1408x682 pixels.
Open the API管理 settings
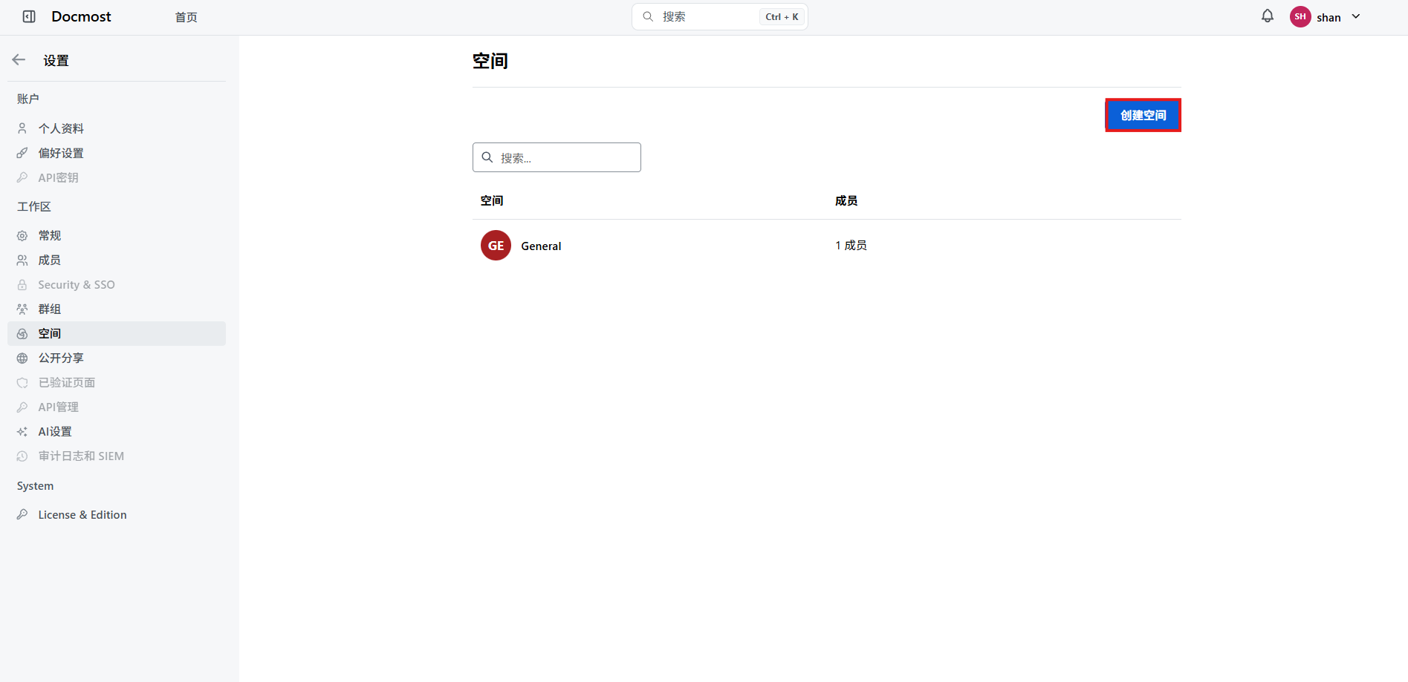tap(117, 407)
